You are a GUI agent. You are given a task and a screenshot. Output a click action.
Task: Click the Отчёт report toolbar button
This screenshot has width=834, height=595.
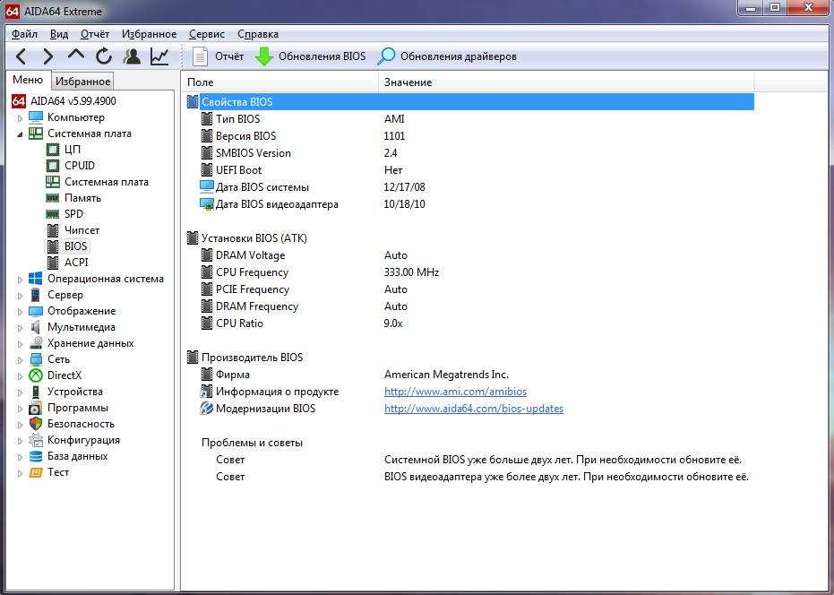[x=219, y=56]
